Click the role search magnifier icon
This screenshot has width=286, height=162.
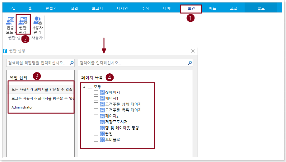tap(72, 63)
